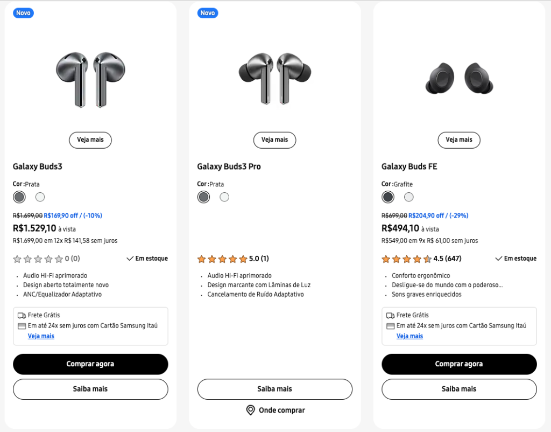Click the Em estoque checkmark for Galaxy Buds FE

click(x=498, y=258)
